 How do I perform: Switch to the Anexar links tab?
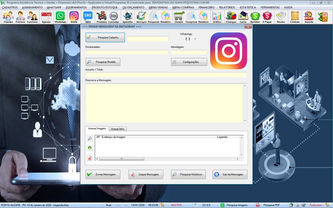point(118,129)
